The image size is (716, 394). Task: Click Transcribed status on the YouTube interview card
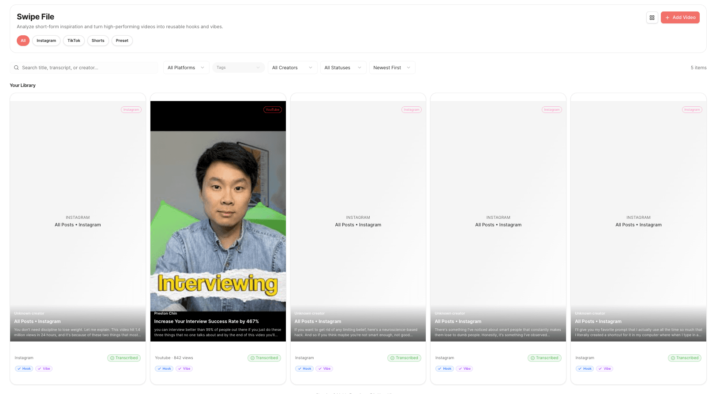pyautogui.click(x=264, y=358)
